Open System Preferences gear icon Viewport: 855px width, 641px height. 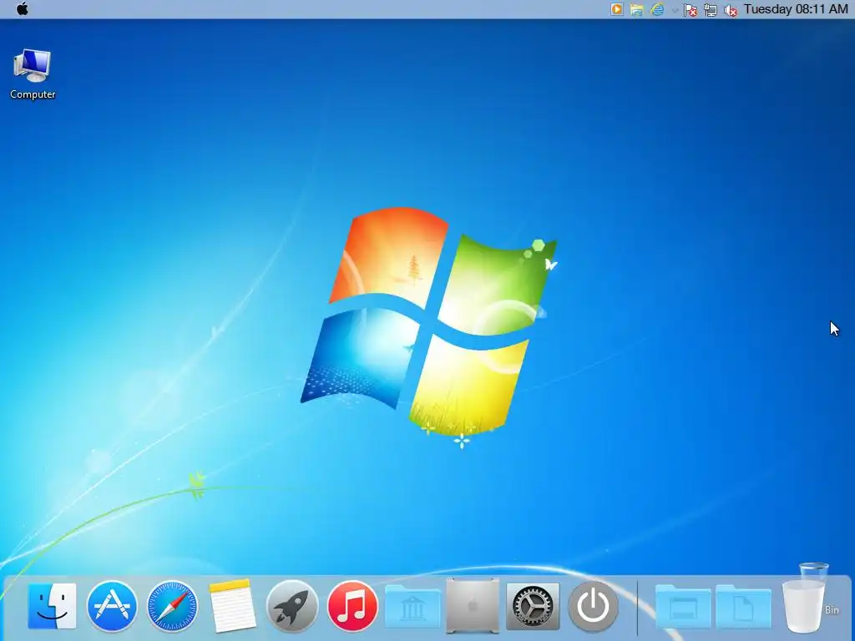click(x=533, y=606)
